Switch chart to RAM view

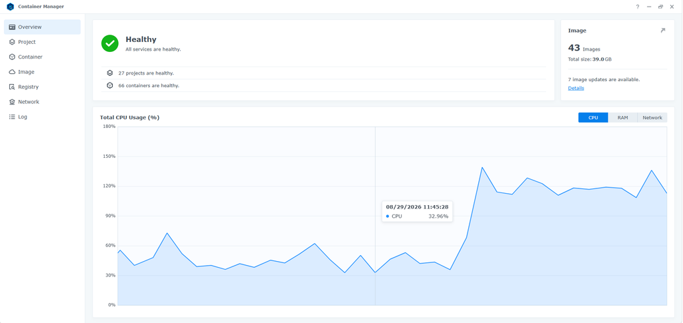click(622, 118)
